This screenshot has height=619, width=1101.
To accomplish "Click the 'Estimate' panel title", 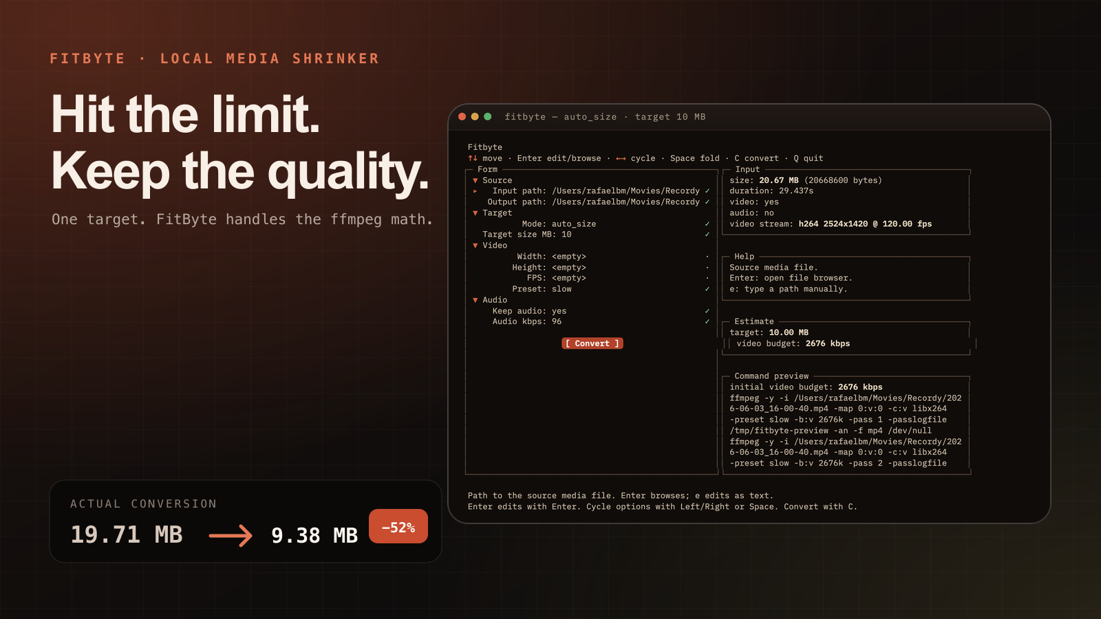I will pos(754,322).
